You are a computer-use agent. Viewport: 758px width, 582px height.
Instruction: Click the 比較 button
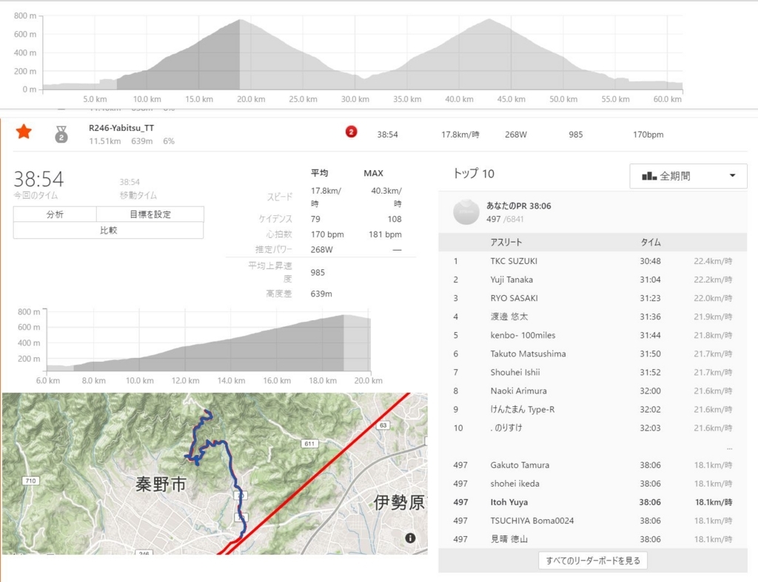(x=108, y=231)
